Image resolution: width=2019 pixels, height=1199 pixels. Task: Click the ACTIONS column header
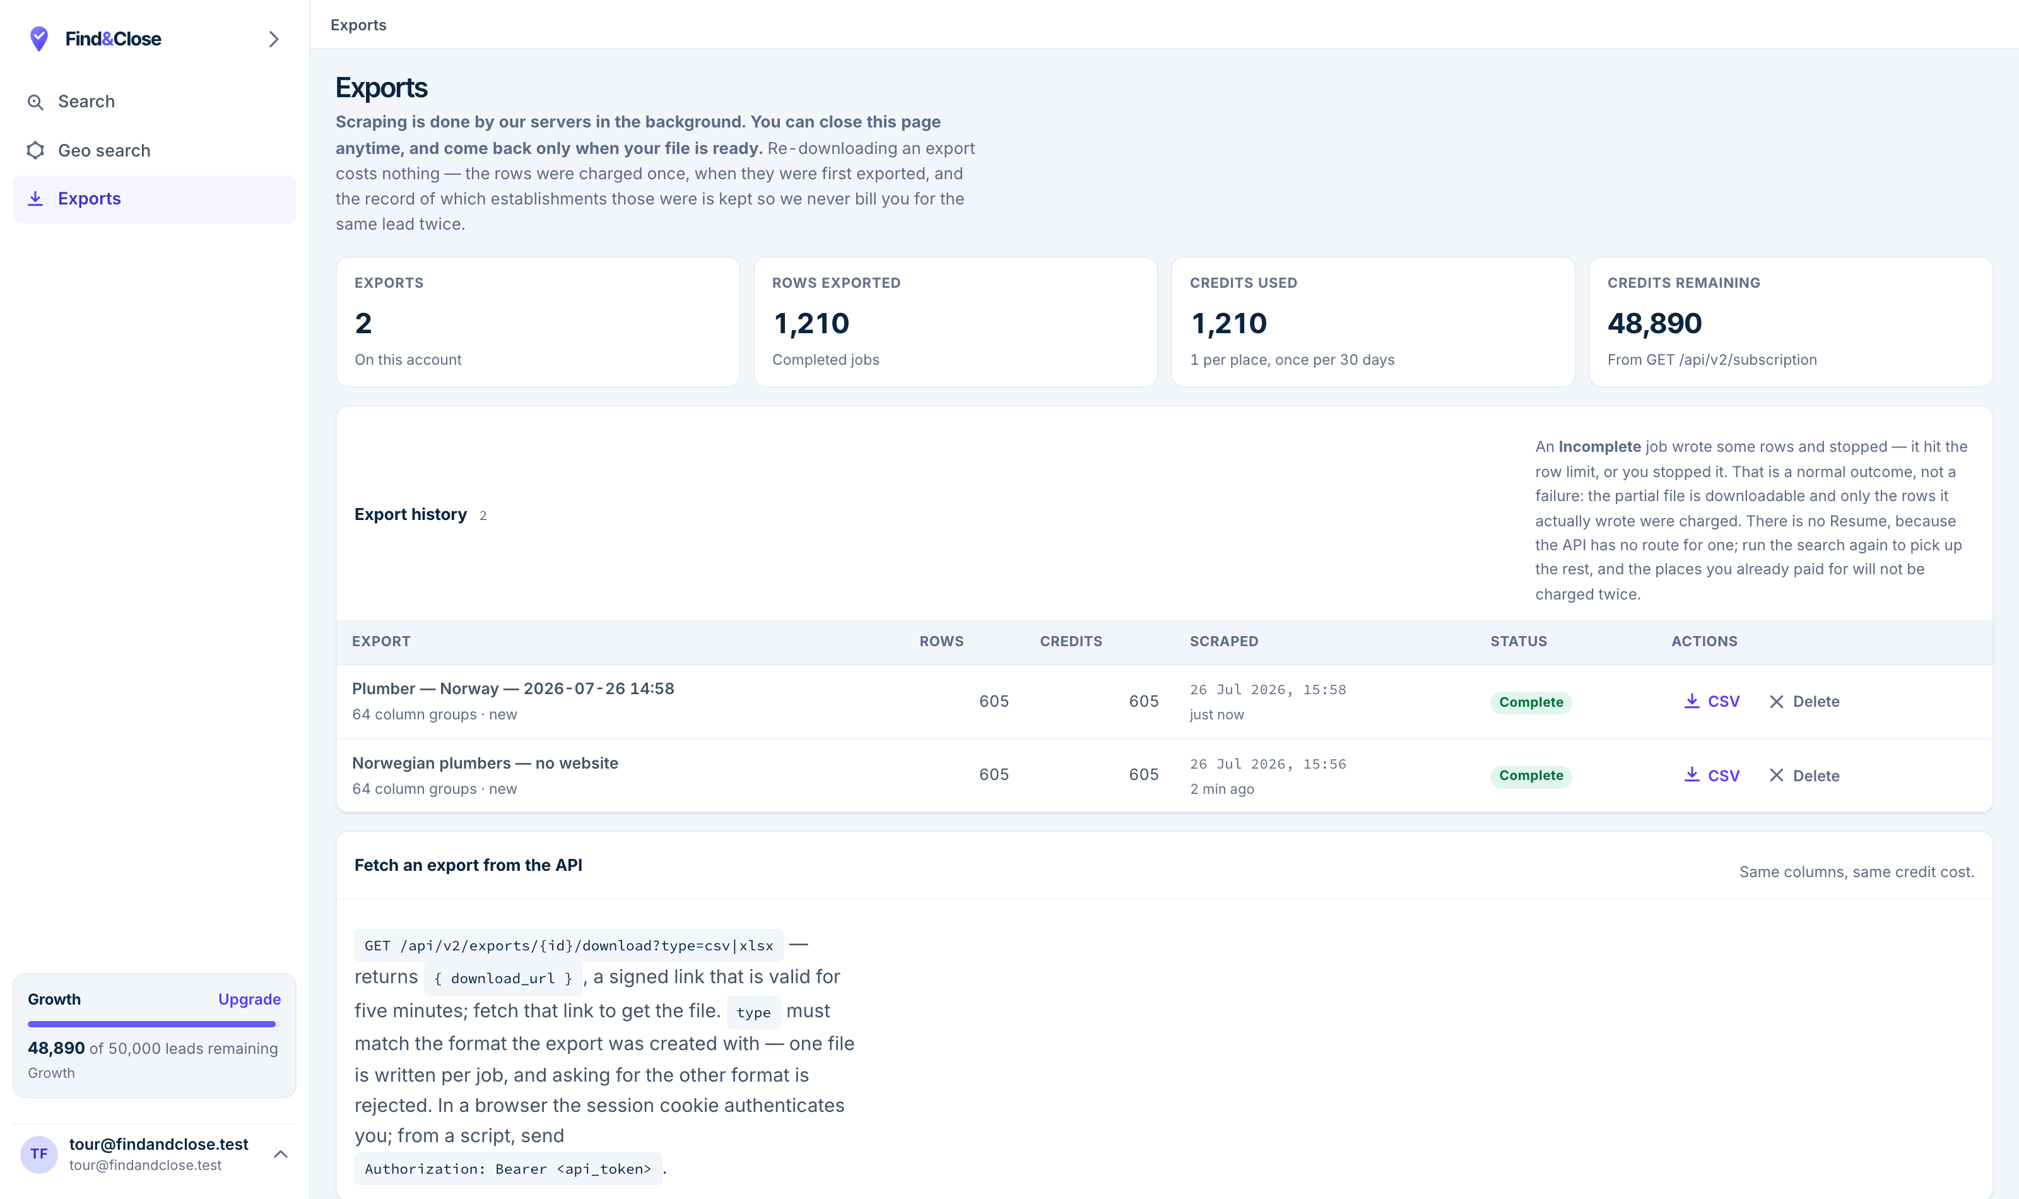click(1705, 642)
